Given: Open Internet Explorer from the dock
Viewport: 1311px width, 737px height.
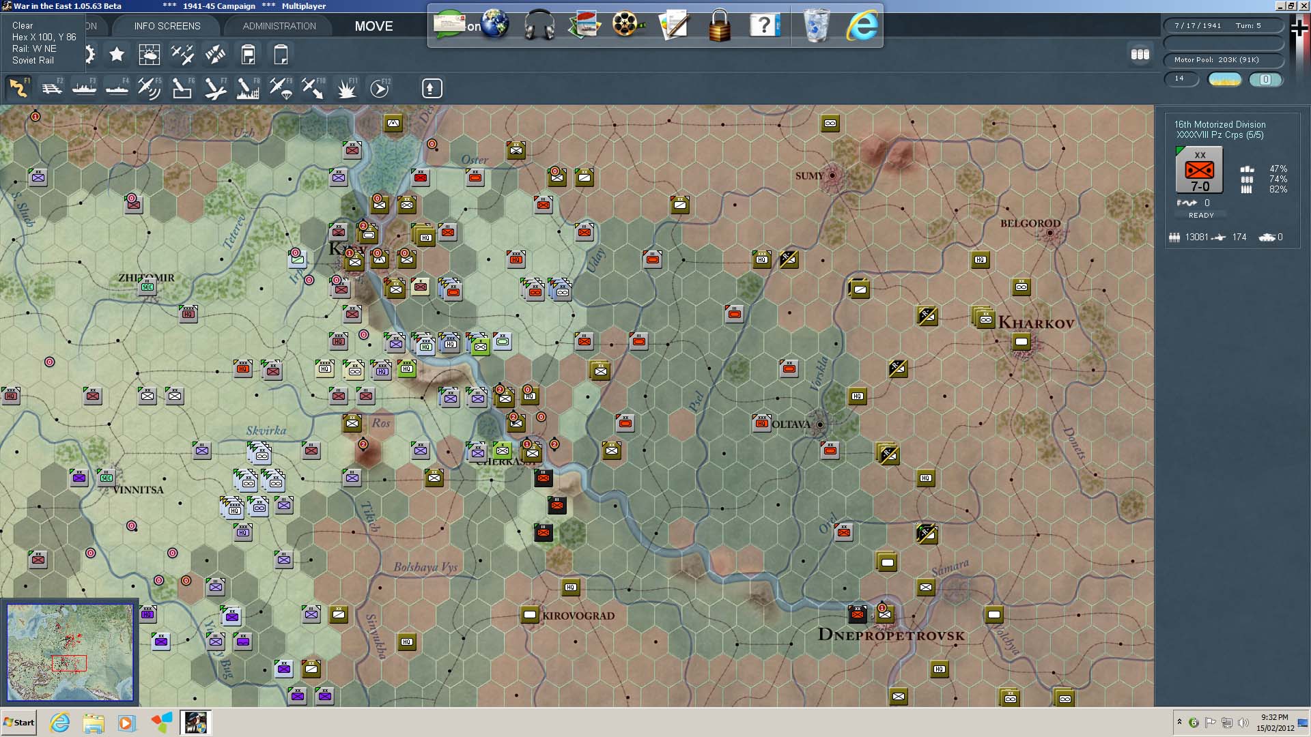Looking at the screenshot, I should (x=862, y=26).
